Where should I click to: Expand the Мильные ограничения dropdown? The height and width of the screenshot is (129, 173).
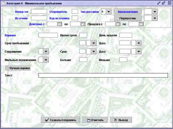click(x=46, y=60)
